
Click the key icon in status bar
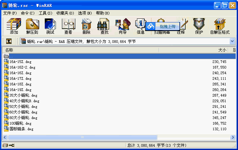[x=12, y=145]
